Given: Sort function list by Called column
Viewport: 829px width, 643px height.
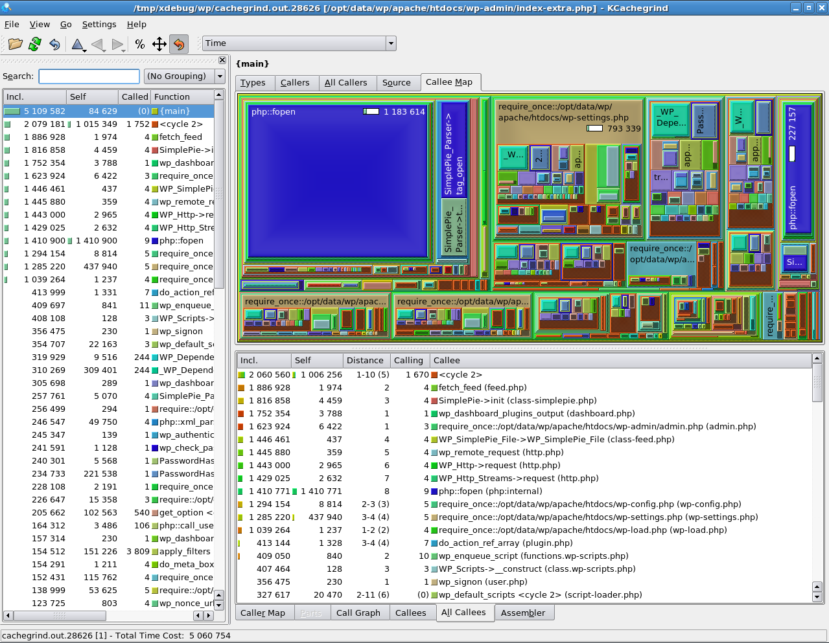Looking at the screenshot, I should [135, 96].
